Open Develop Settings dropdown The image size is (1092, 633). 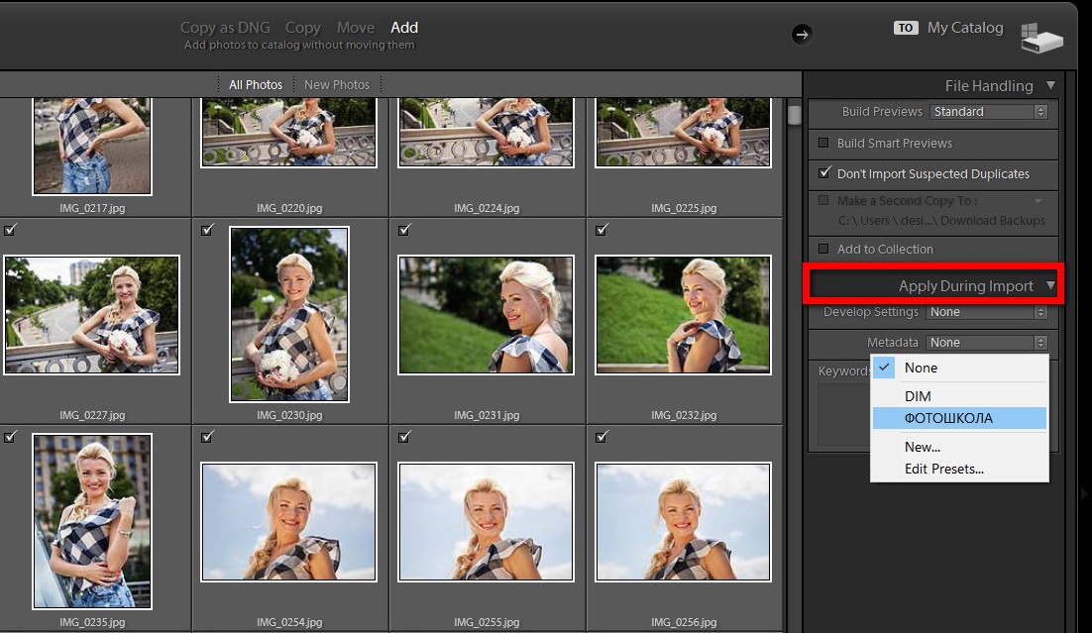(x=987, y=312)
